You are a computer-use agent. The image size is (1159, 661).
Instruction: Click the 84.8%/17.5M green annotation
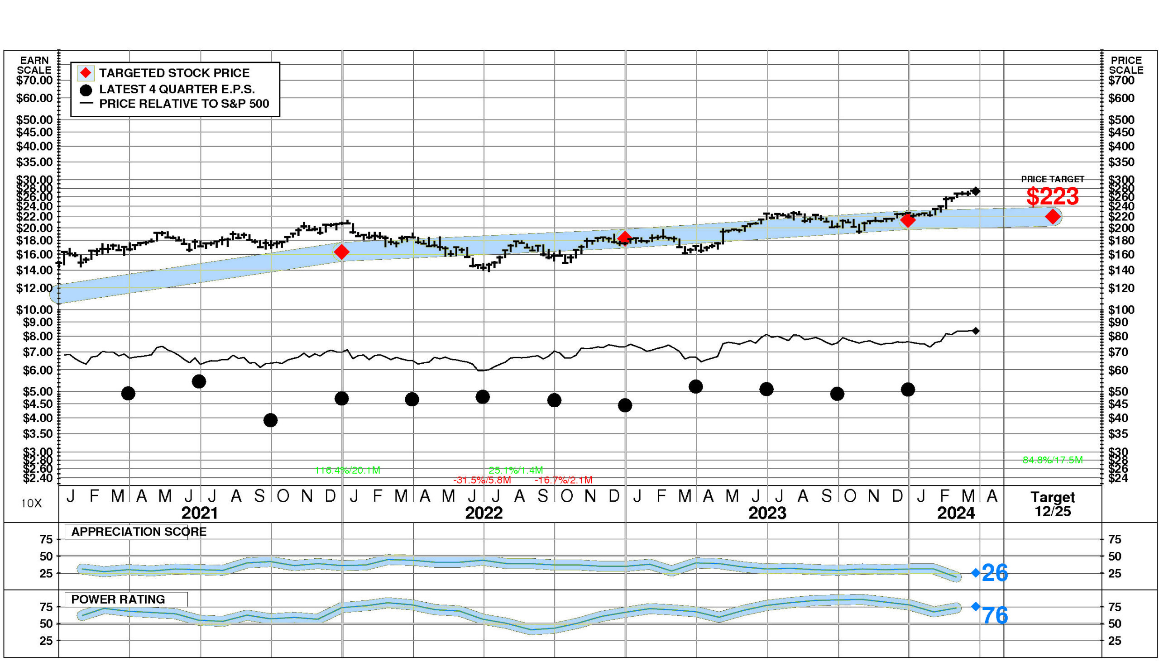click(1052, 460)
